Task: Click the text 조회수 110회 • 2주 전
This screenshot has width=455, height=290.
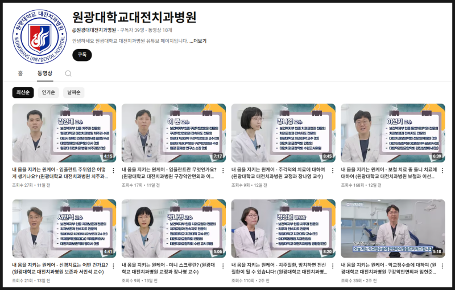Action: pos(250,281)
